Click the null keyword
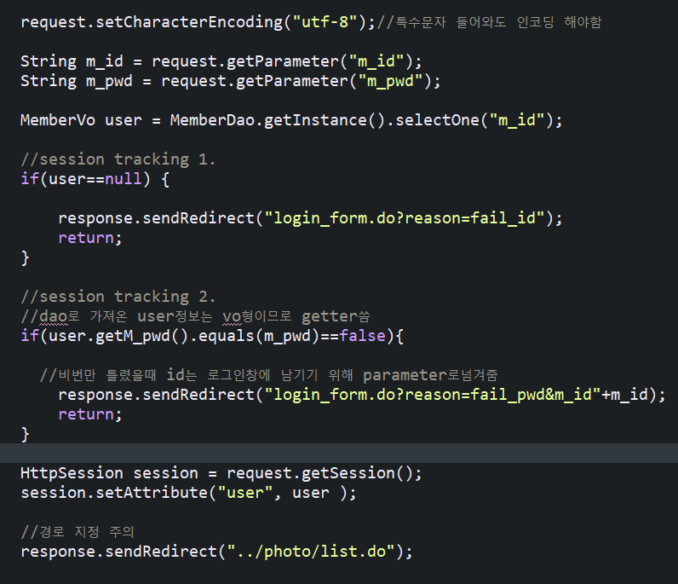Screen dimensions: 678x584 click(x=124, y=179)
